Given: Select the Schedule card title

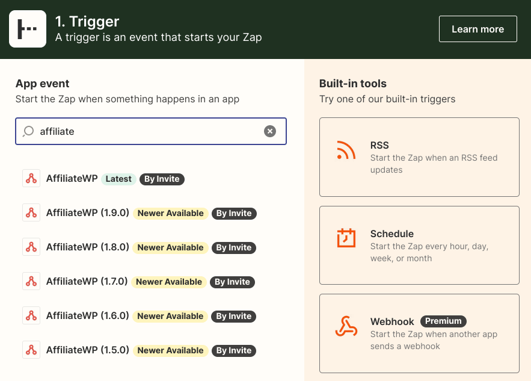Looking at the screenshot, I should 392,234.
